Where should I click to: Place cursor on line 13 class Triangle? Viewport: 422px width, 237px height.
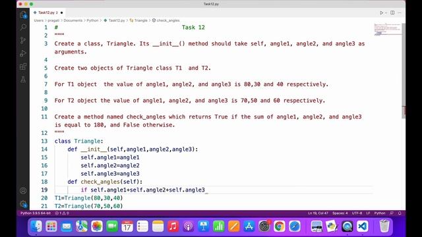pos(78,141)
